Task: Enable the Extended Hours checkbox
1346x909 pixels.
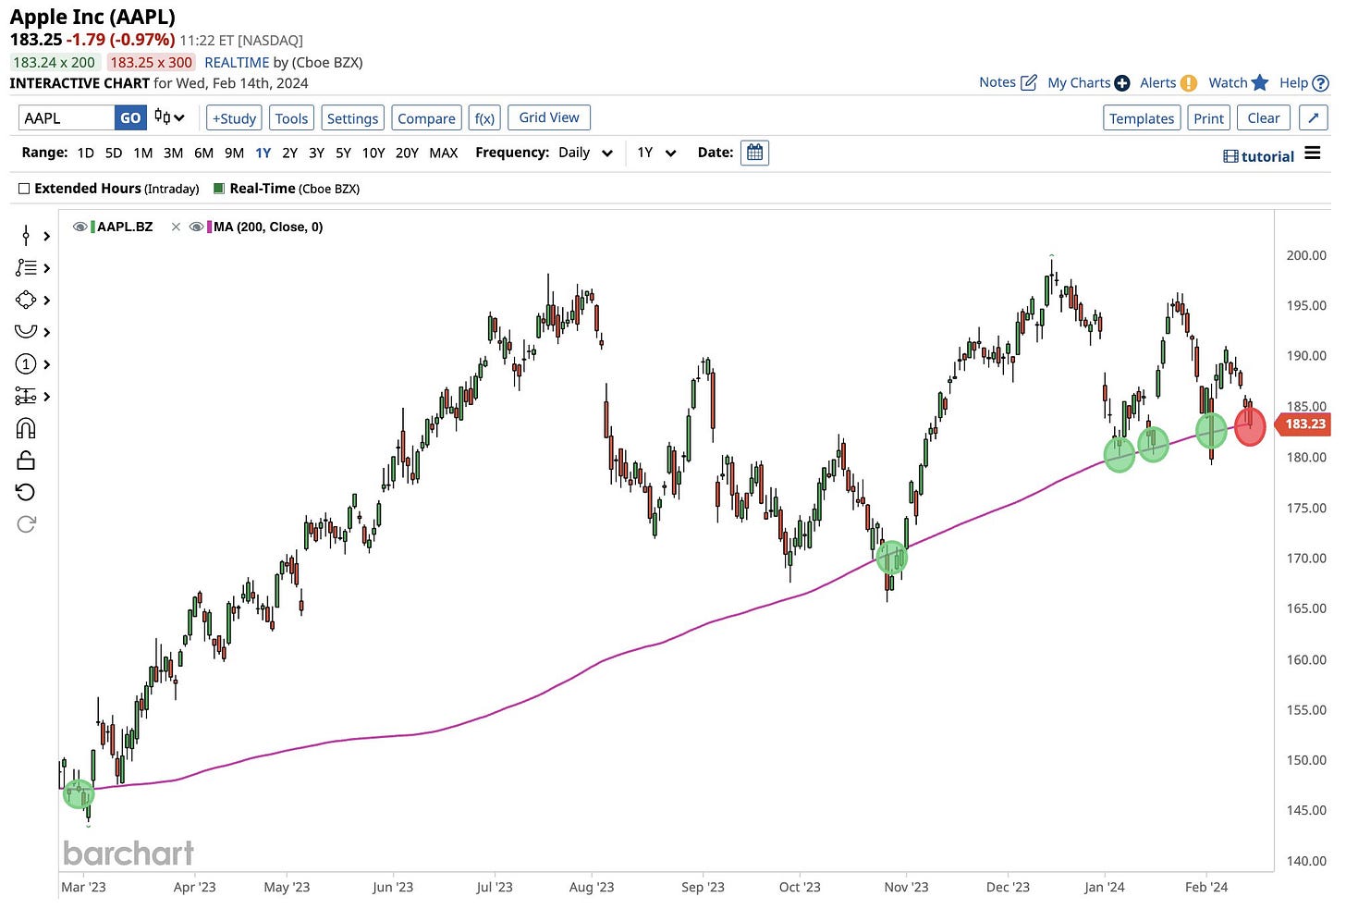Action: pyautogui.click(x=25, y=189)
